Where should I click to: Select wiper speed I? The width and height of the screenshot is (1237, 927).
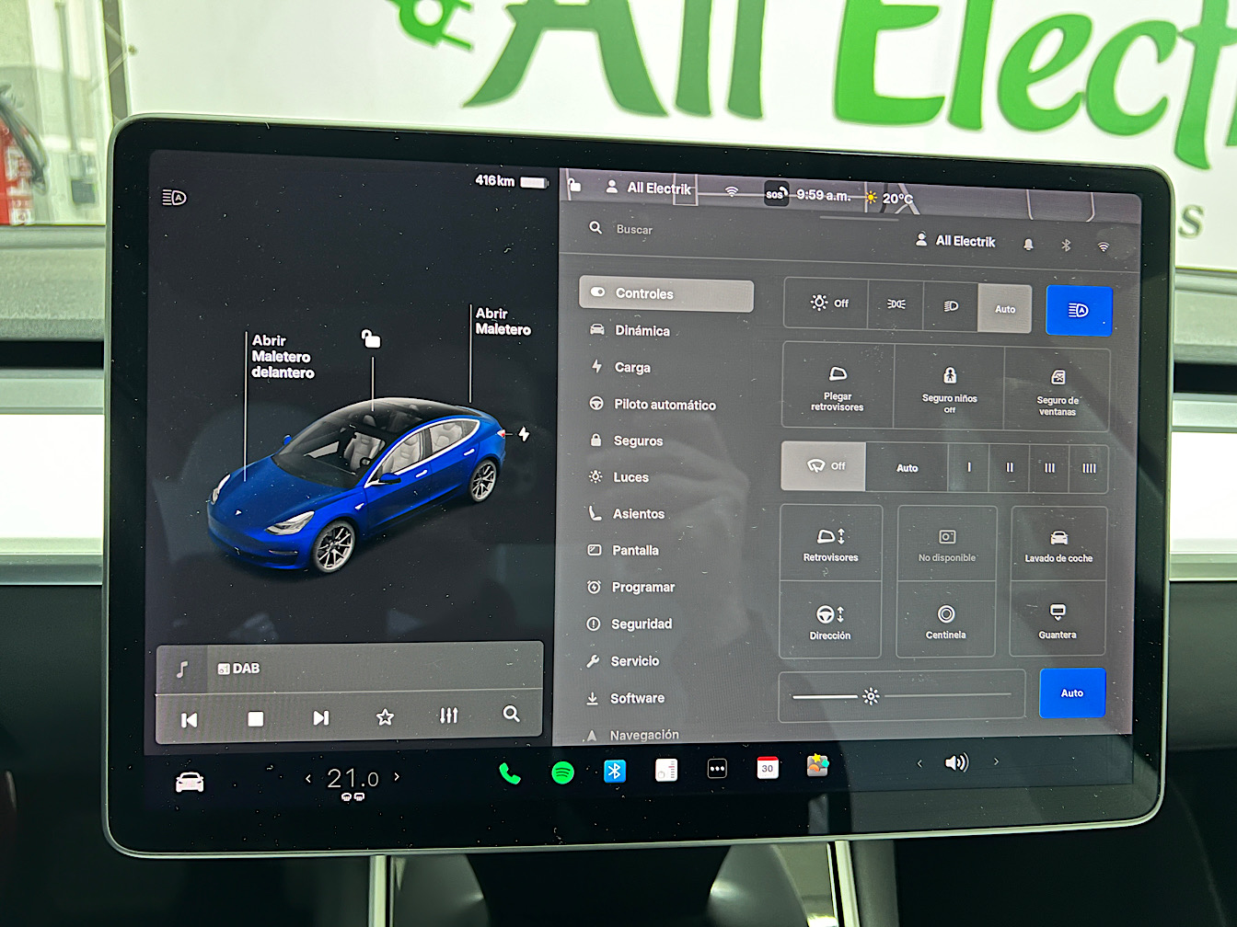(969, 467)
